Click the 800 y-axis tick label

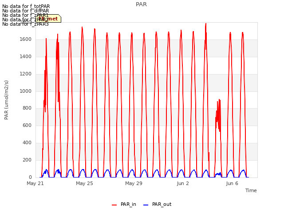(x=27, y=108)
